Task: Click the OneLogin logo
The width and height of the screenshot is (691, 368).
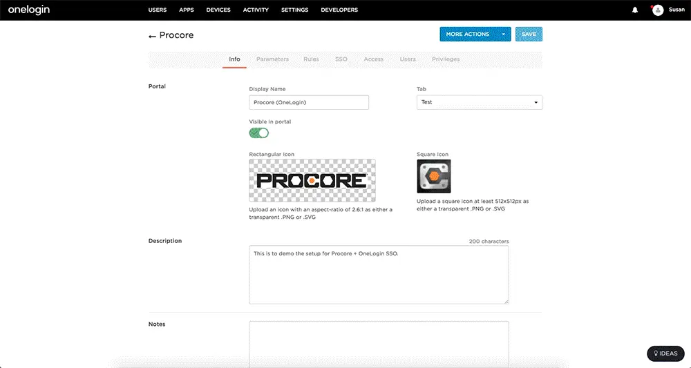Action: click(x=28, y=10)
